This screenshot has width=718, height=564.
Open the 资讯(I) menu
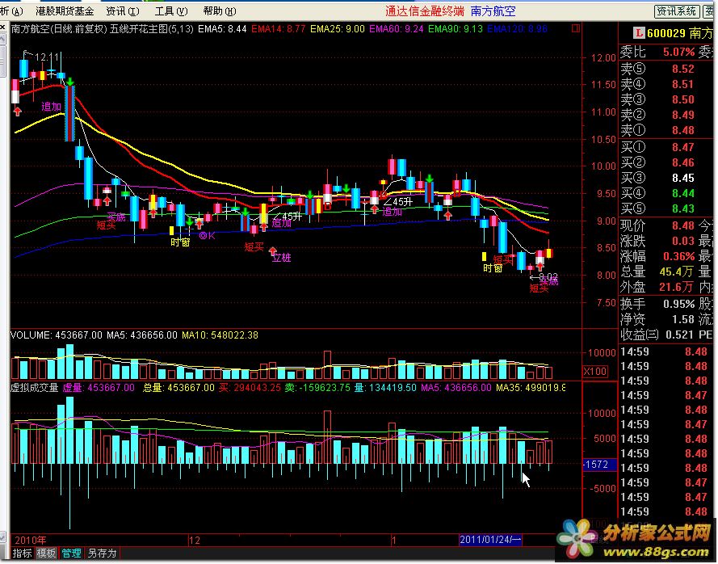coord(122,11)
